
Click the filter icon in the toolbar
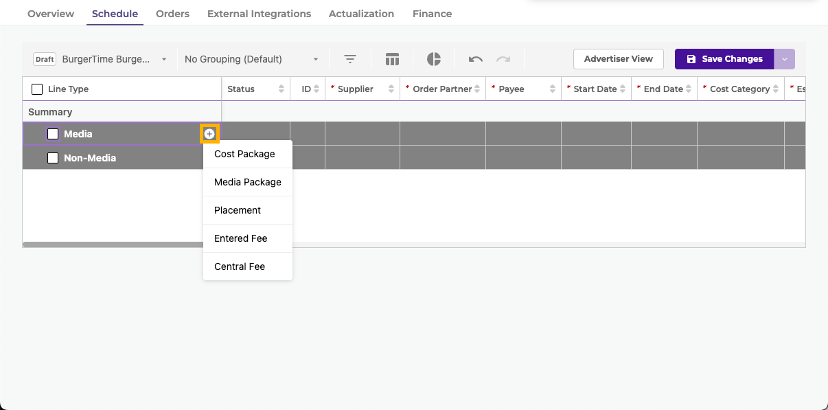(350, 59)
